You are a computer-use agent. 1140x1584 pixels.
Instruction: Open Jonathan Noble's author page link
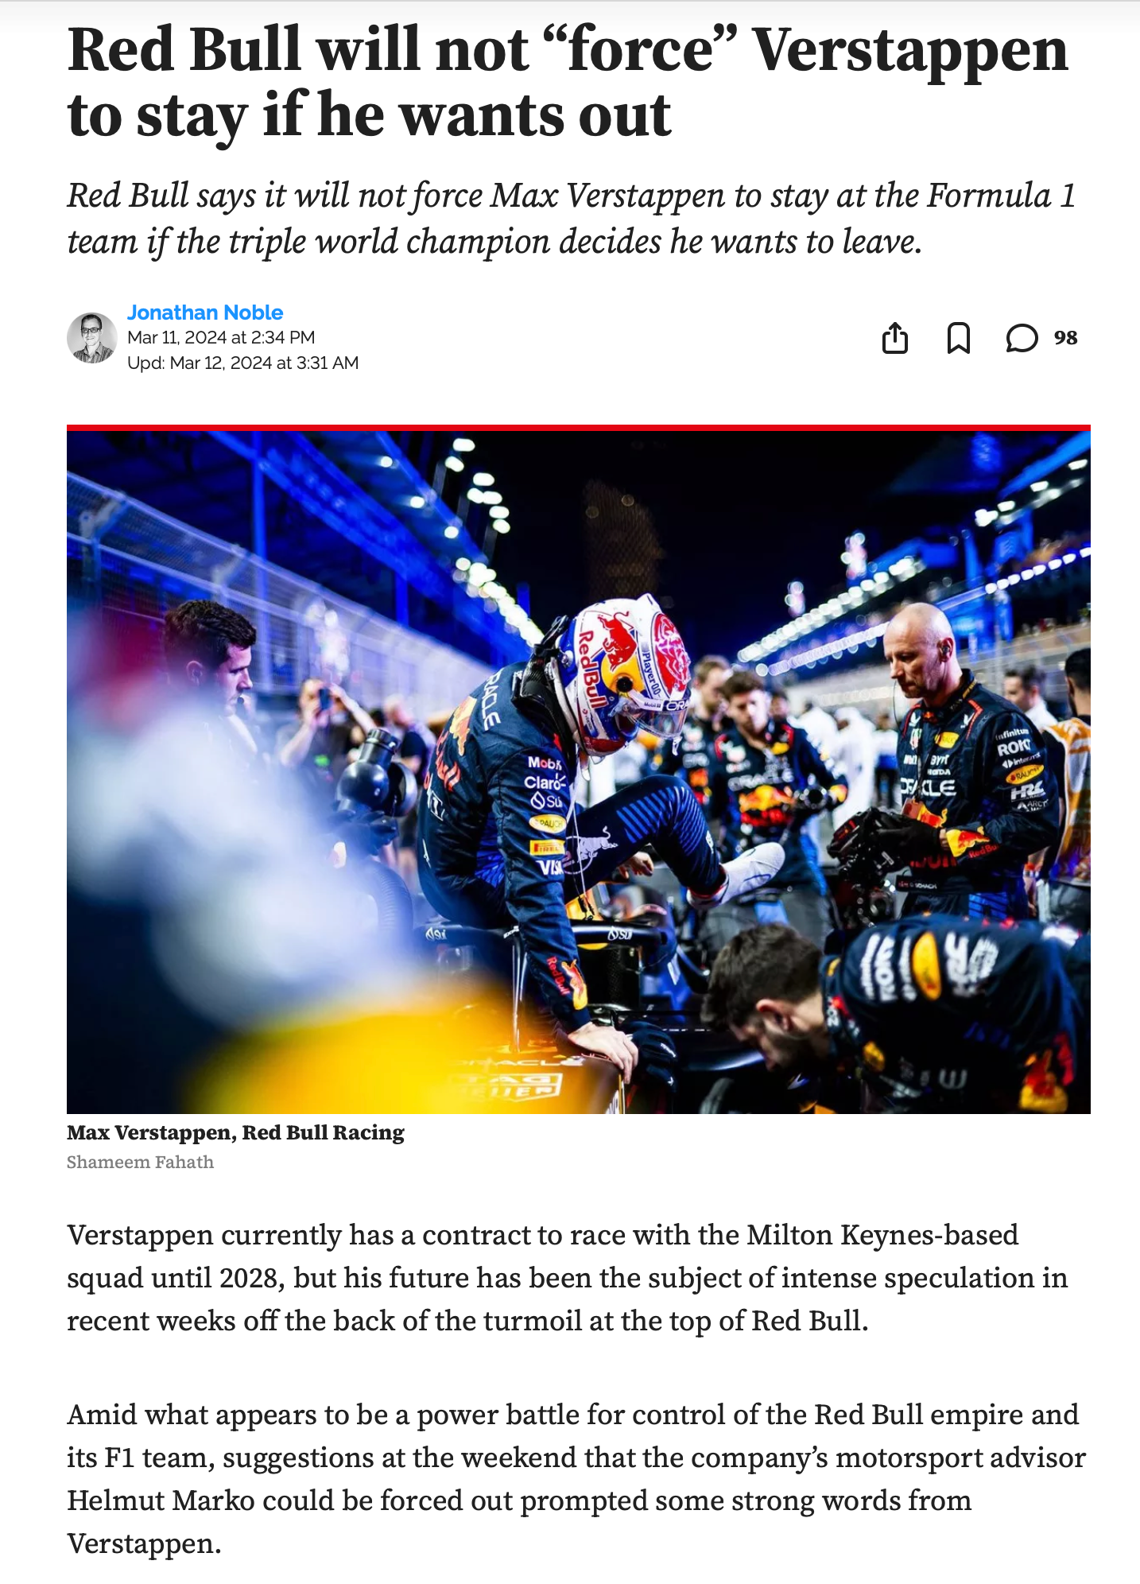tap(205, 313)
